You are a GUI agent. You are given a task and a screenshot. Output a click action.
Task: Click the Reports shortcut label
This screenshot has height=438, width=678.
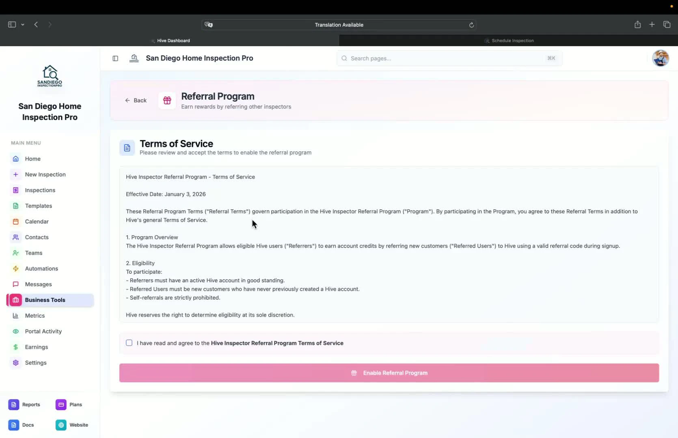click(x=31, y=405)
